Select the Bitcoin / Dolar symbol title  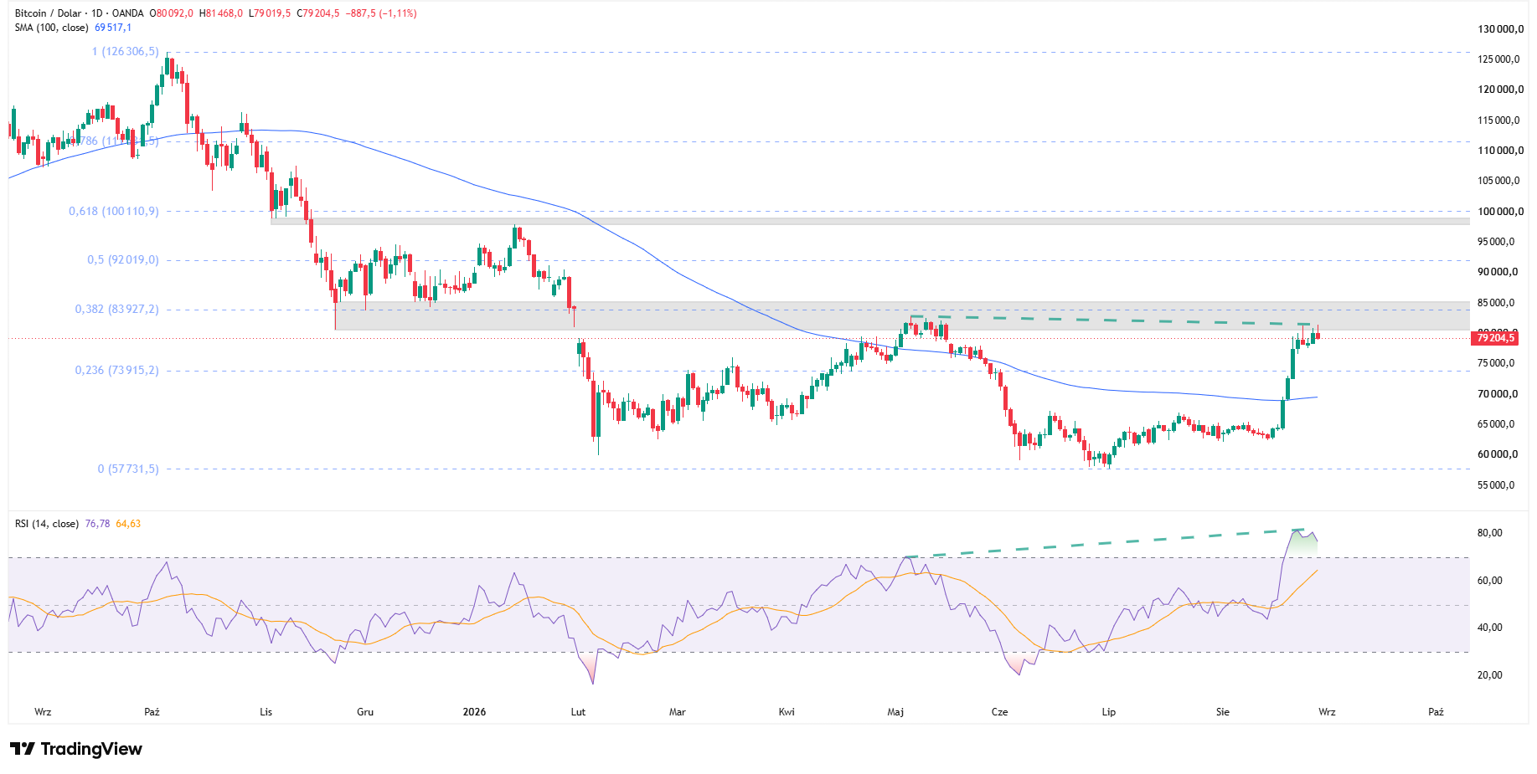49,13
